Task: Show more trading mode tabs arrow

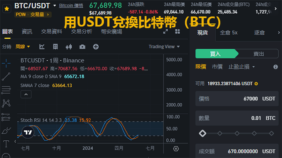Action: click(x=279, y=33)
